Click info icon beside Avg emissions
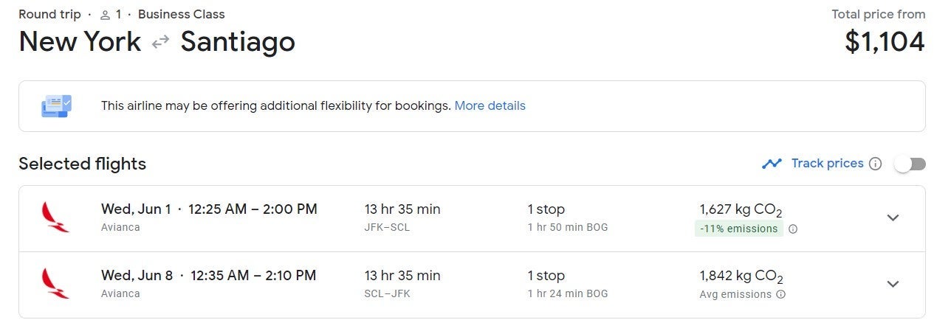 (781, 295)
